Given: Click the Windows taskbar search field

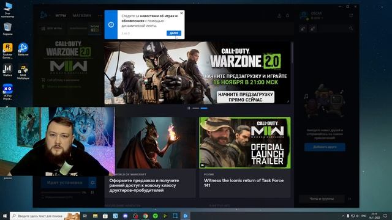Looking at the screenshot, I should pyautogui.click(x=45, y=216).
